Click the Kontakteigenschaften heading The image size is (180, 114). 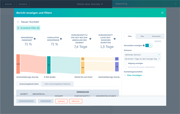click(x=133, y=72)
